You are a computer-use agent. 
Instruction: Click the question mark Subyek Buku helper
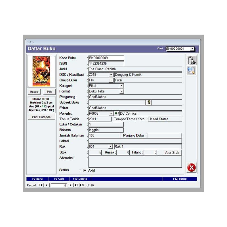(149, 102)
